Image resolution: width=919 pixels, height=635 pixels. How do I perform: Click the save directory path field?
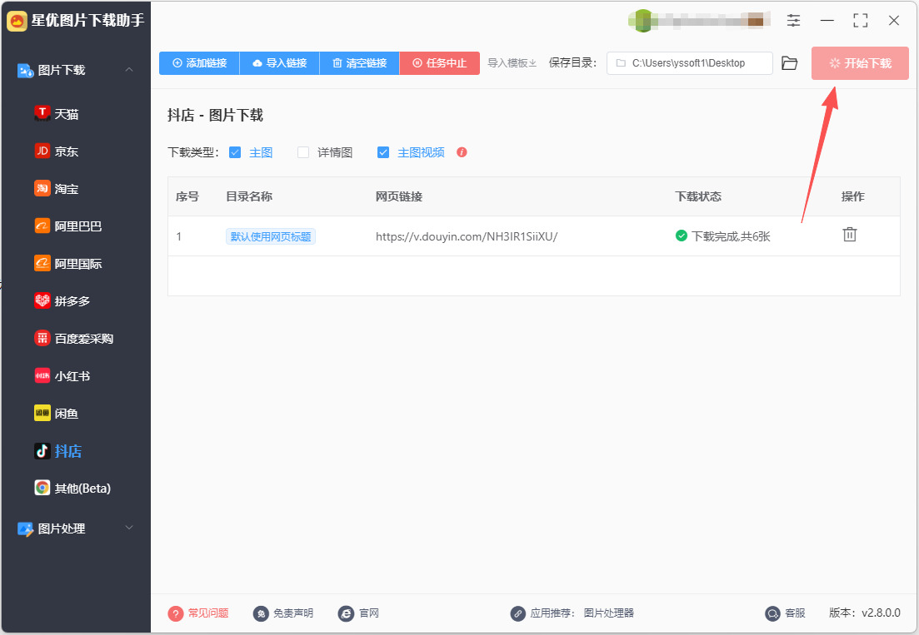[689, 62]
